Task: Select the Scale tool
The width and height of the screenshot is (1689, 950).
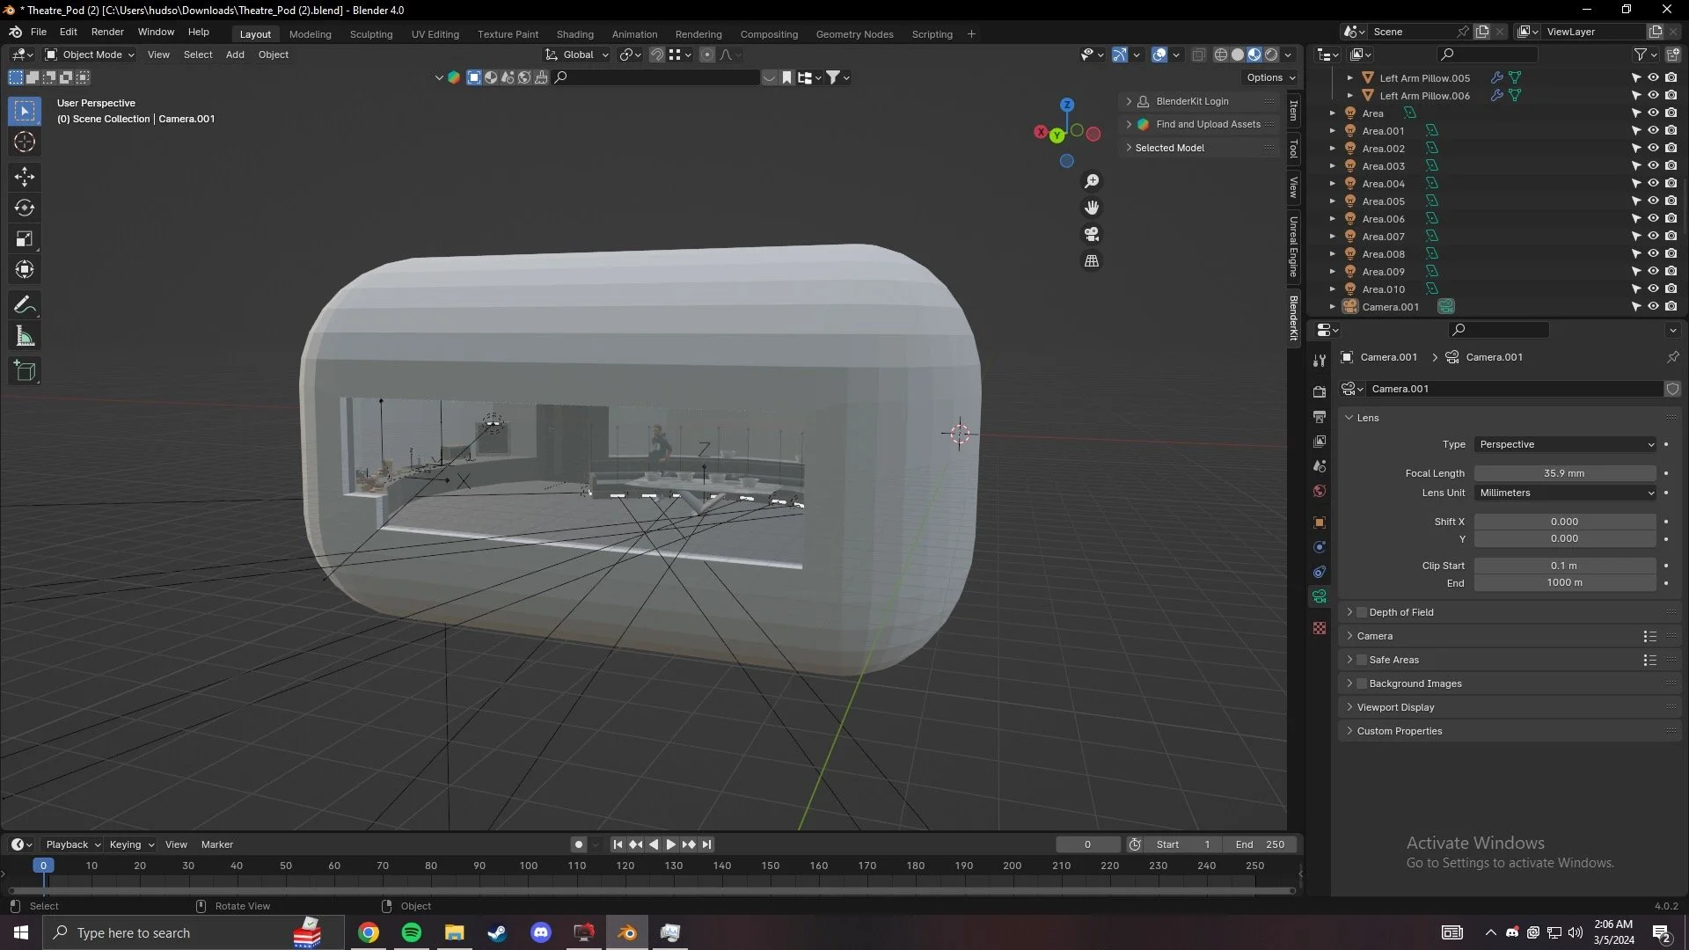Action: pos(25,239)
